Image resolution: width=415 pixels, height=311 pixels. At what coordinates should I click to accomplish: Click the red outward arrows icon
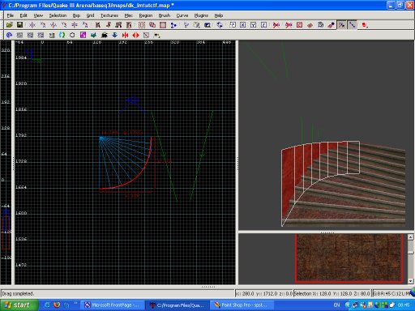tap(135, 35)
